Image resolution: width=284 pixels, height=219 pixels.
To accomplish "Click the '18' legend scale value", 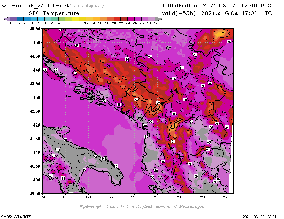I will 107,23.
